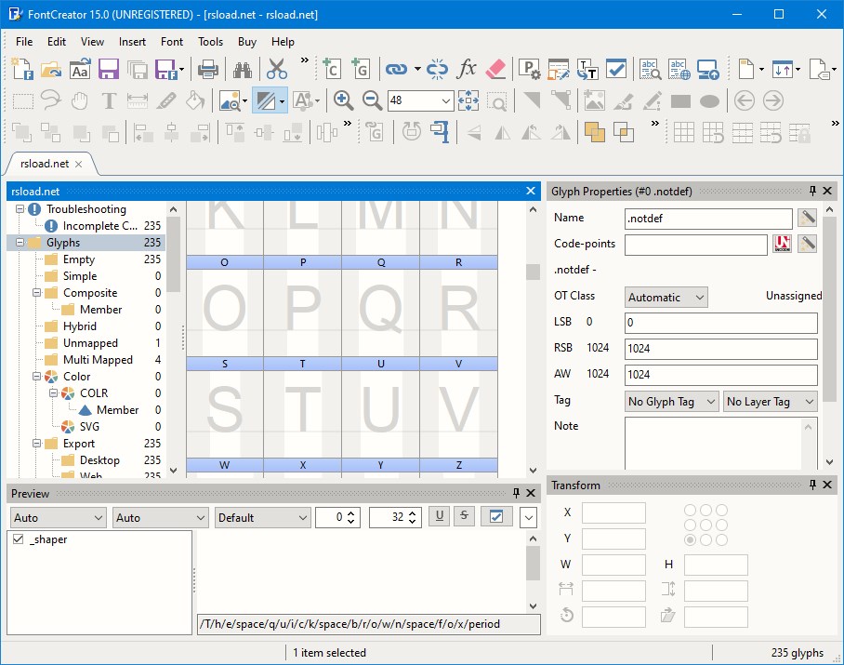Screen dimensions: 844x665
Task: Click the Find binoculars icon
Action: pyautogui.click(x=244, y=69)
